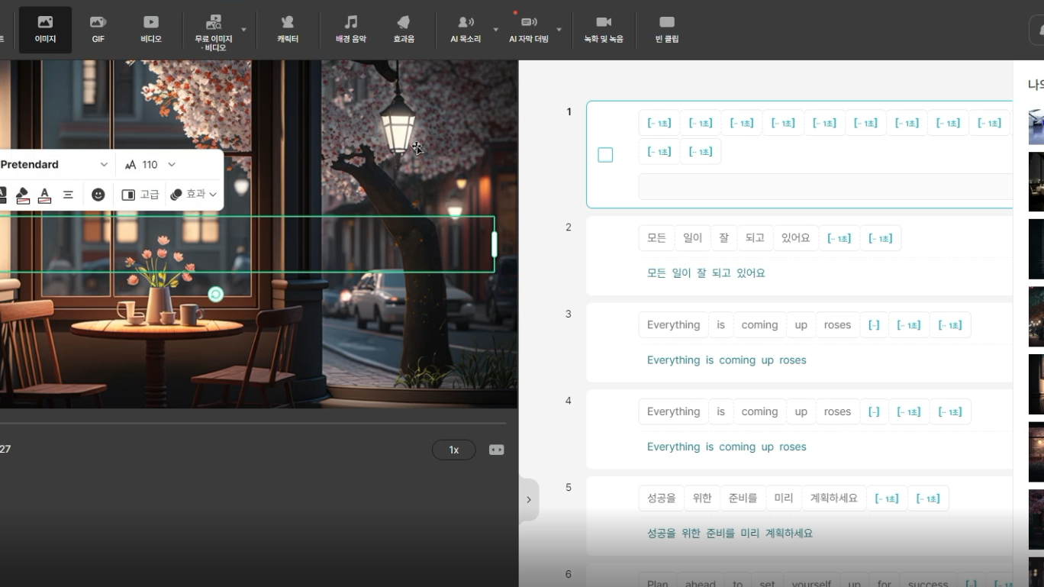Click the screen fit icon beside 1x
Screen dimensions: 1044x587
click(x=496, y=450)
